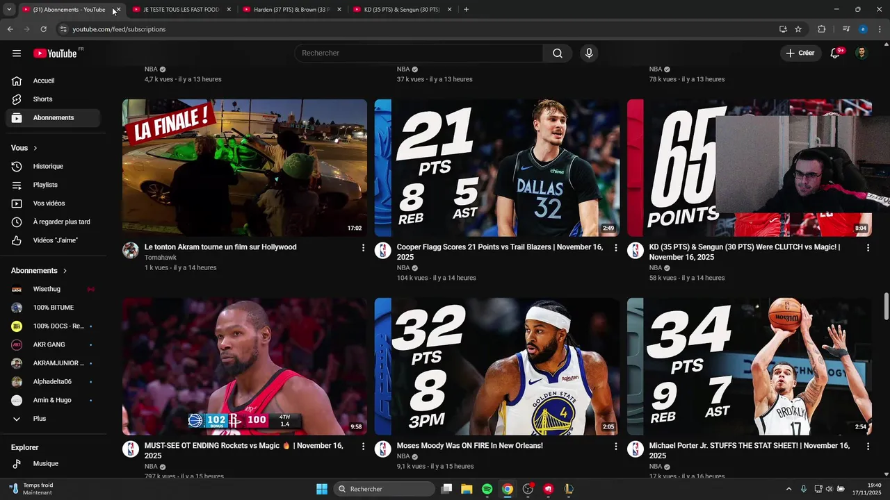Open the YouTube hamburger guide menu
Screen dimensions: 890x500
(x=17, y=53)
